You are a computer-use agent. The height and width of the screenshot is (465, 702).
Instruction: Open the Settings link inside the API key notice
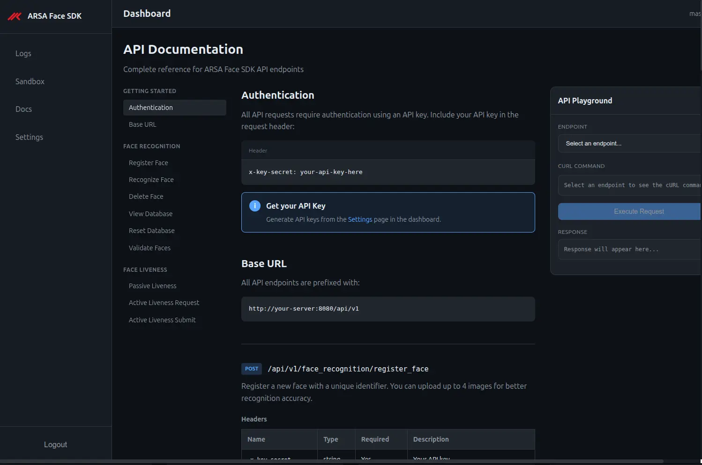point(360,219)
